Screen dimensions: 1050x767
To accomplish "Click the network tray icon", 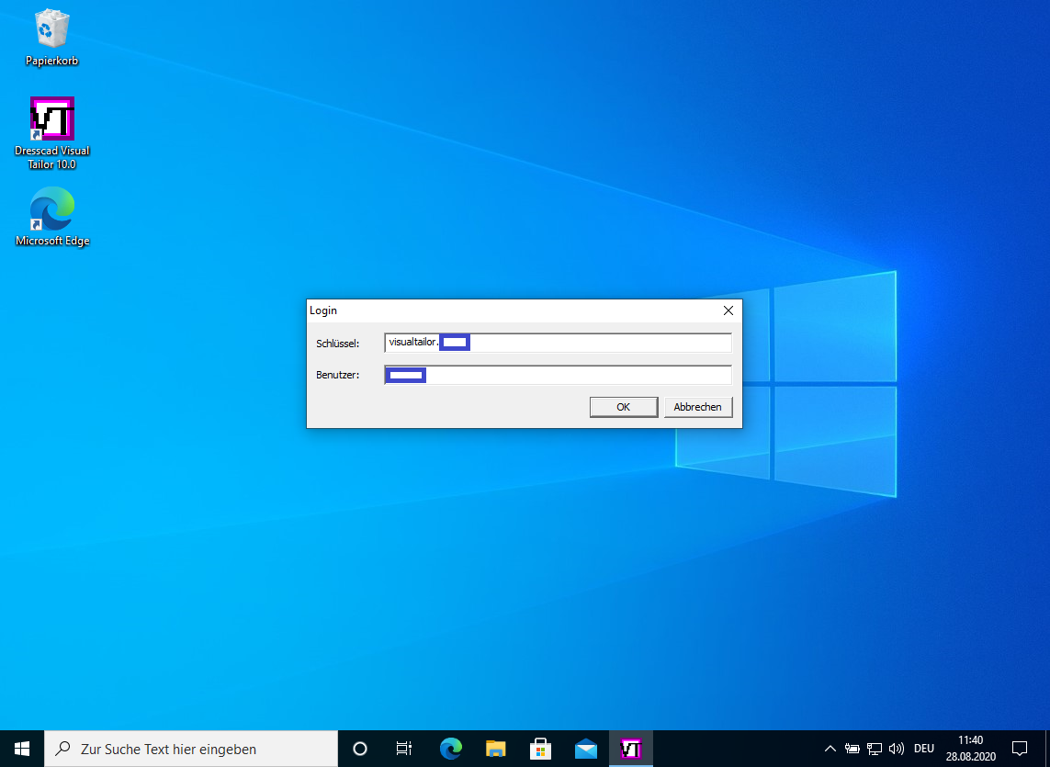I will (875, 749).
